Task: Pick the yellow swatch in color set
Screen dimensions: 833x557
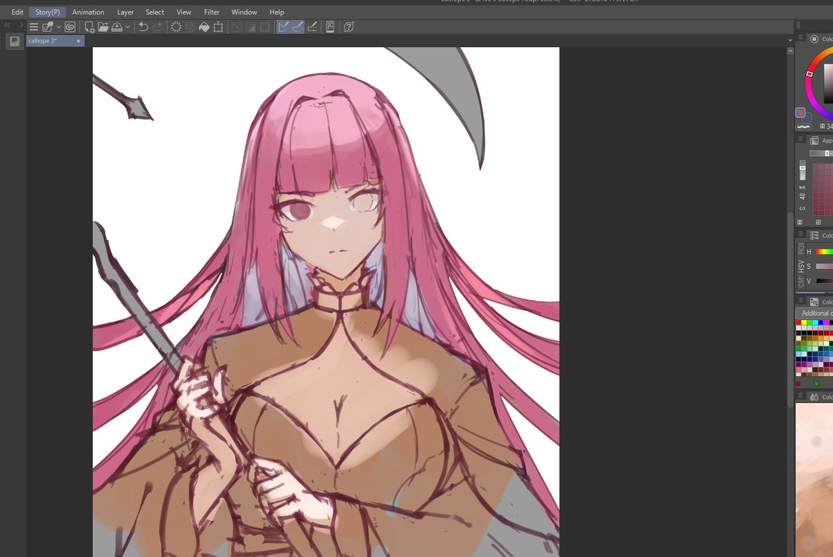Action: point(804,323)
